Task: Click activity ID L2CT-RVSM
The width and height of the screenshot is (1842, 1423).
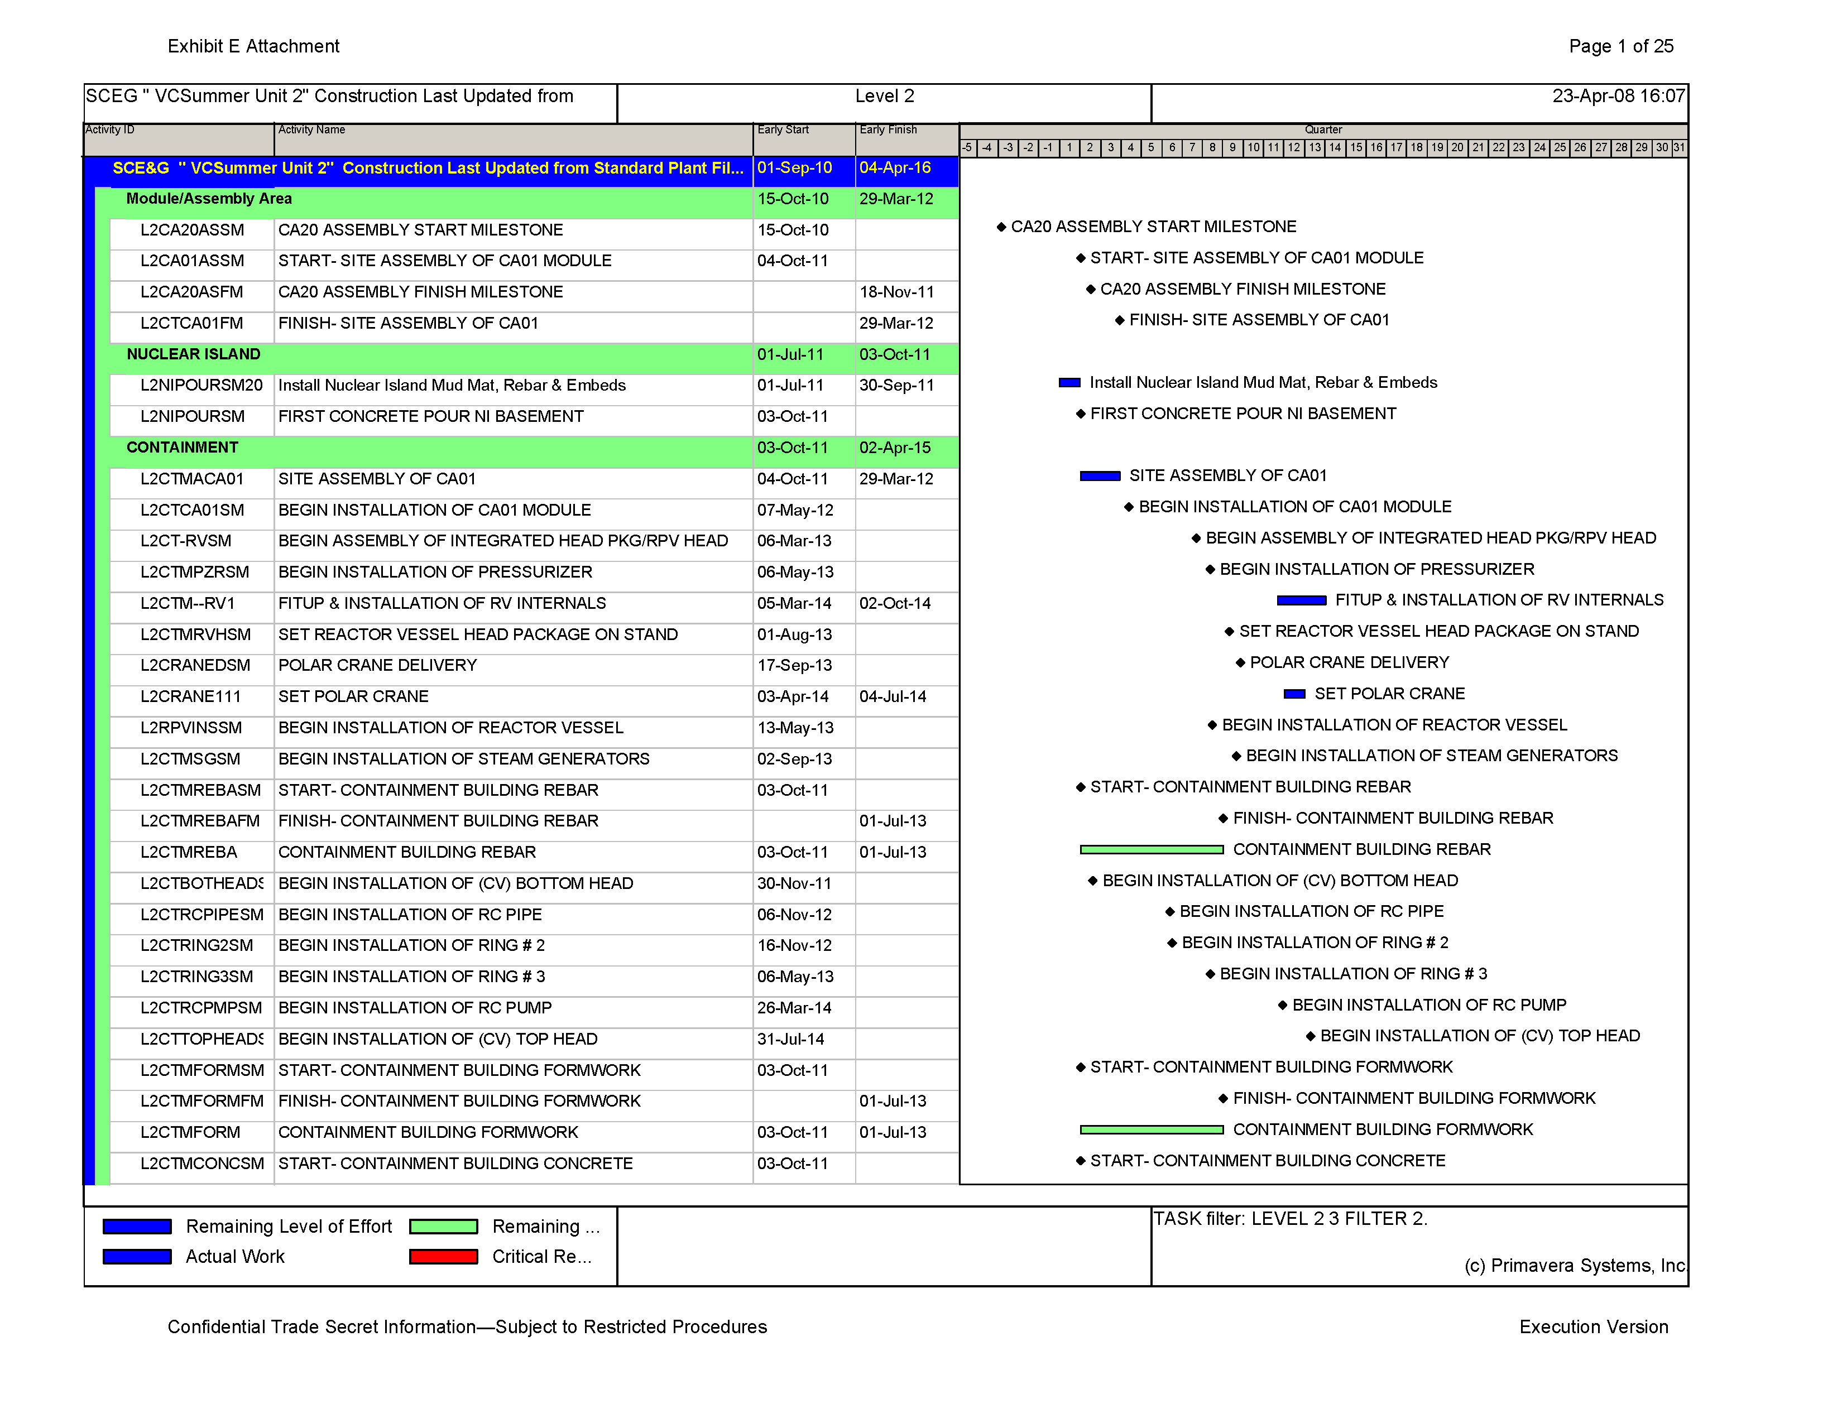Action: click(185, 541)
